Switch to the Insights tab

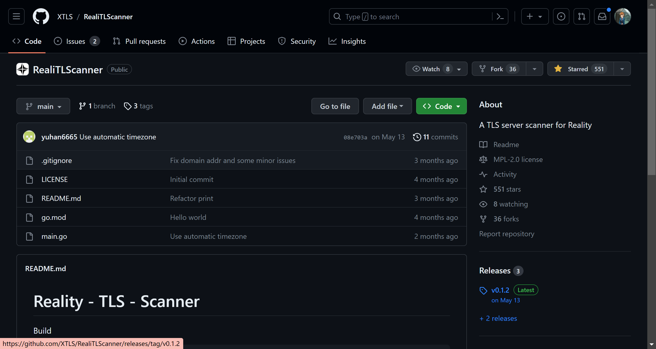347,41
